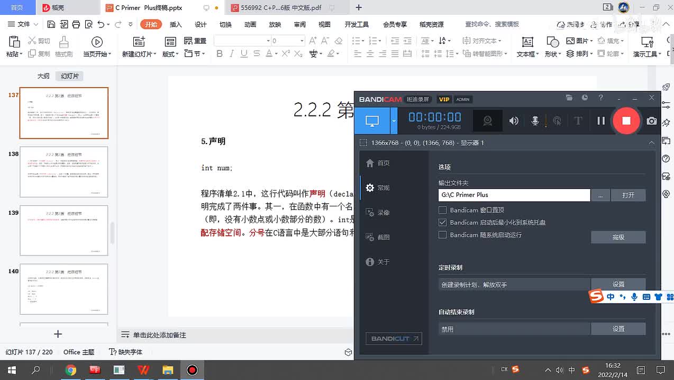Select the 大纲 outline pane tab
Image resolution: width=674 pixels, height=380 pixels.
43,76
